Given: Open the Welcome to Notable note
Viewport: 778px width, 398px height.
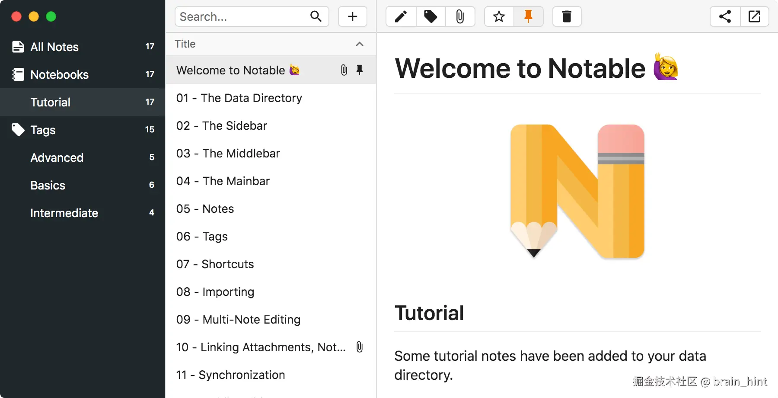Looking at the screenshot, I should click(271, 70).
